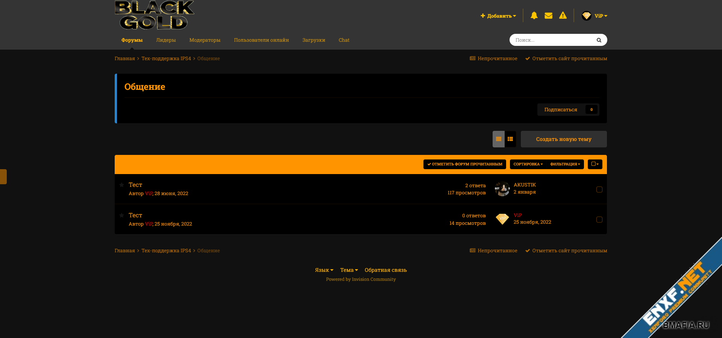
Task: Go to the Лидеры tab
Action: click(x=166, y=40)
